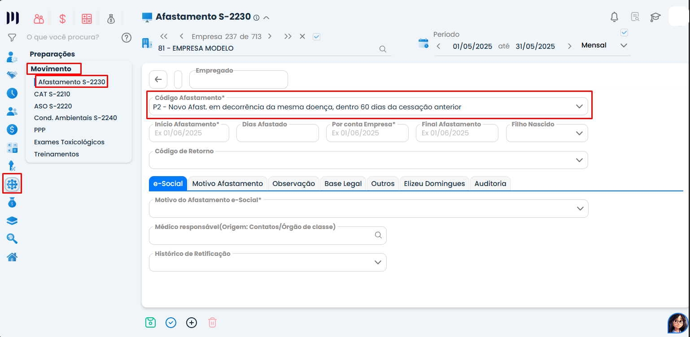Toggle the checkbox beside company navigation arrows
This screenshot has width=690, height=337.
[316, 37]
